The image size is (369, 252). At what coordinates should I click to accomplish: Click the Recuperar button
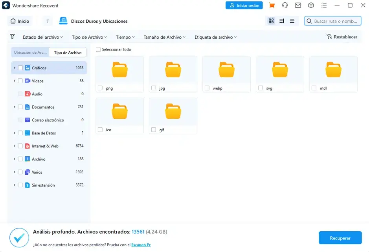(340, 238)
